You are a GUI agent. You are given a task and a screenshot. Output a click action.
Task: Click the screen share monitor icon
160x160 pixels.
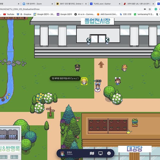(100, 153)
